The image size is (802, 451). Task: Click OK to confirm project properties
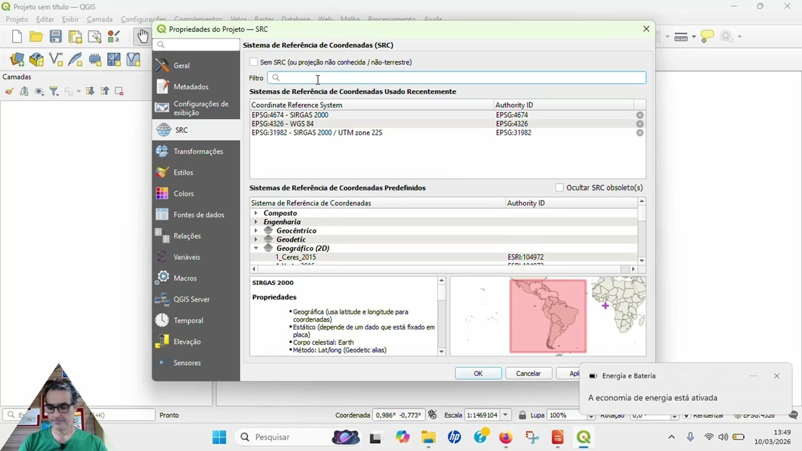pyautogui.click(x=478, y=373)
